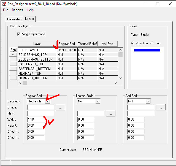
Task: Click the layer table scroll right arrow
Action: [x=116, y=83]
